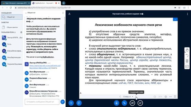Screen dimensions: 191x107
Task: Bookmark this page with star icon
Action: coord(179,8)
